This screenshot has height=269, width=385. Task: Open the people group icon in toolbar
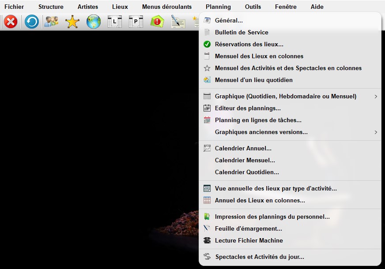tap(52, 22)
